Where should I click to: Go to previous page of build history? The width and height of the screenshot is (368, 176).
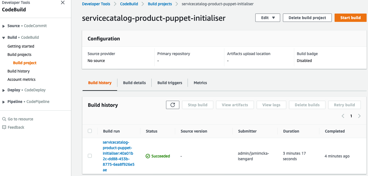pyautogui.click(x=343, y=116)
